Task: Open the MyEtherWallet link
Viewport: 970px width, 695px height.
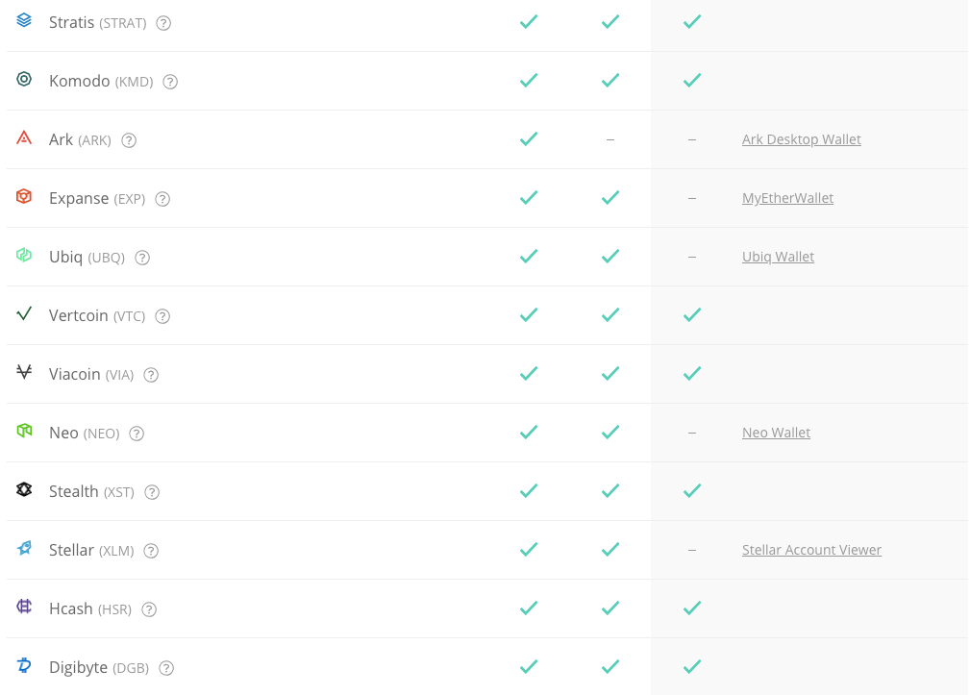Action: click(x=787, y=198)
